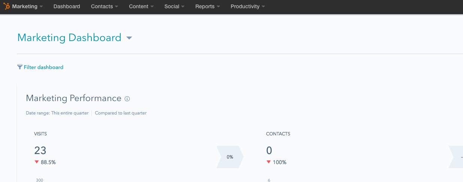This screenshot has height=182, width=463.
Task: Open the Contacts menu
Action: 105,6
